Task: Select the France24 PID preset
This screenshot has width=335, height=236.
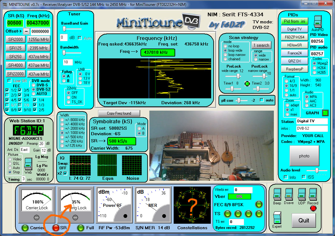Action: pos(294,53)
